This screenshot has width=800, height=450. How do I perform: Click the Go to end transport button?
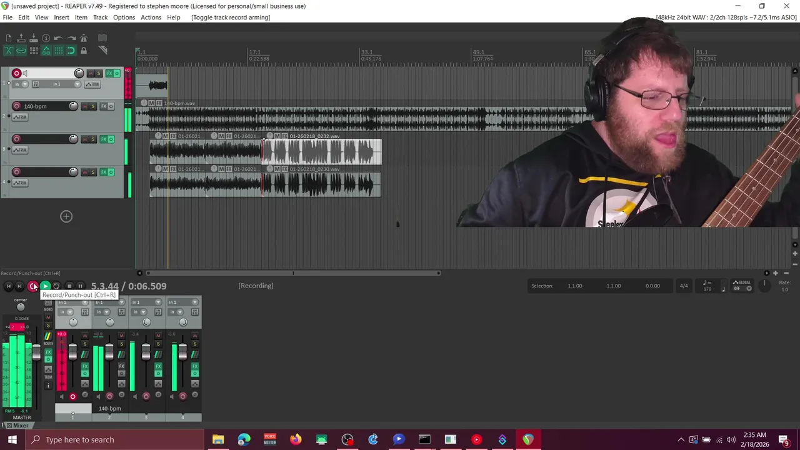(19, 286)
